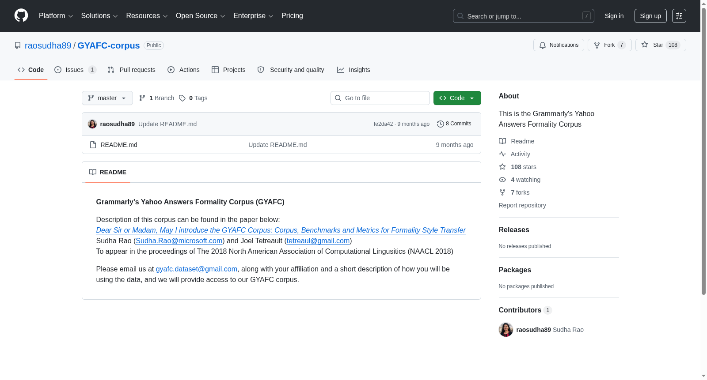
Task: Click the README.md file icon
Action: point(93,145)
